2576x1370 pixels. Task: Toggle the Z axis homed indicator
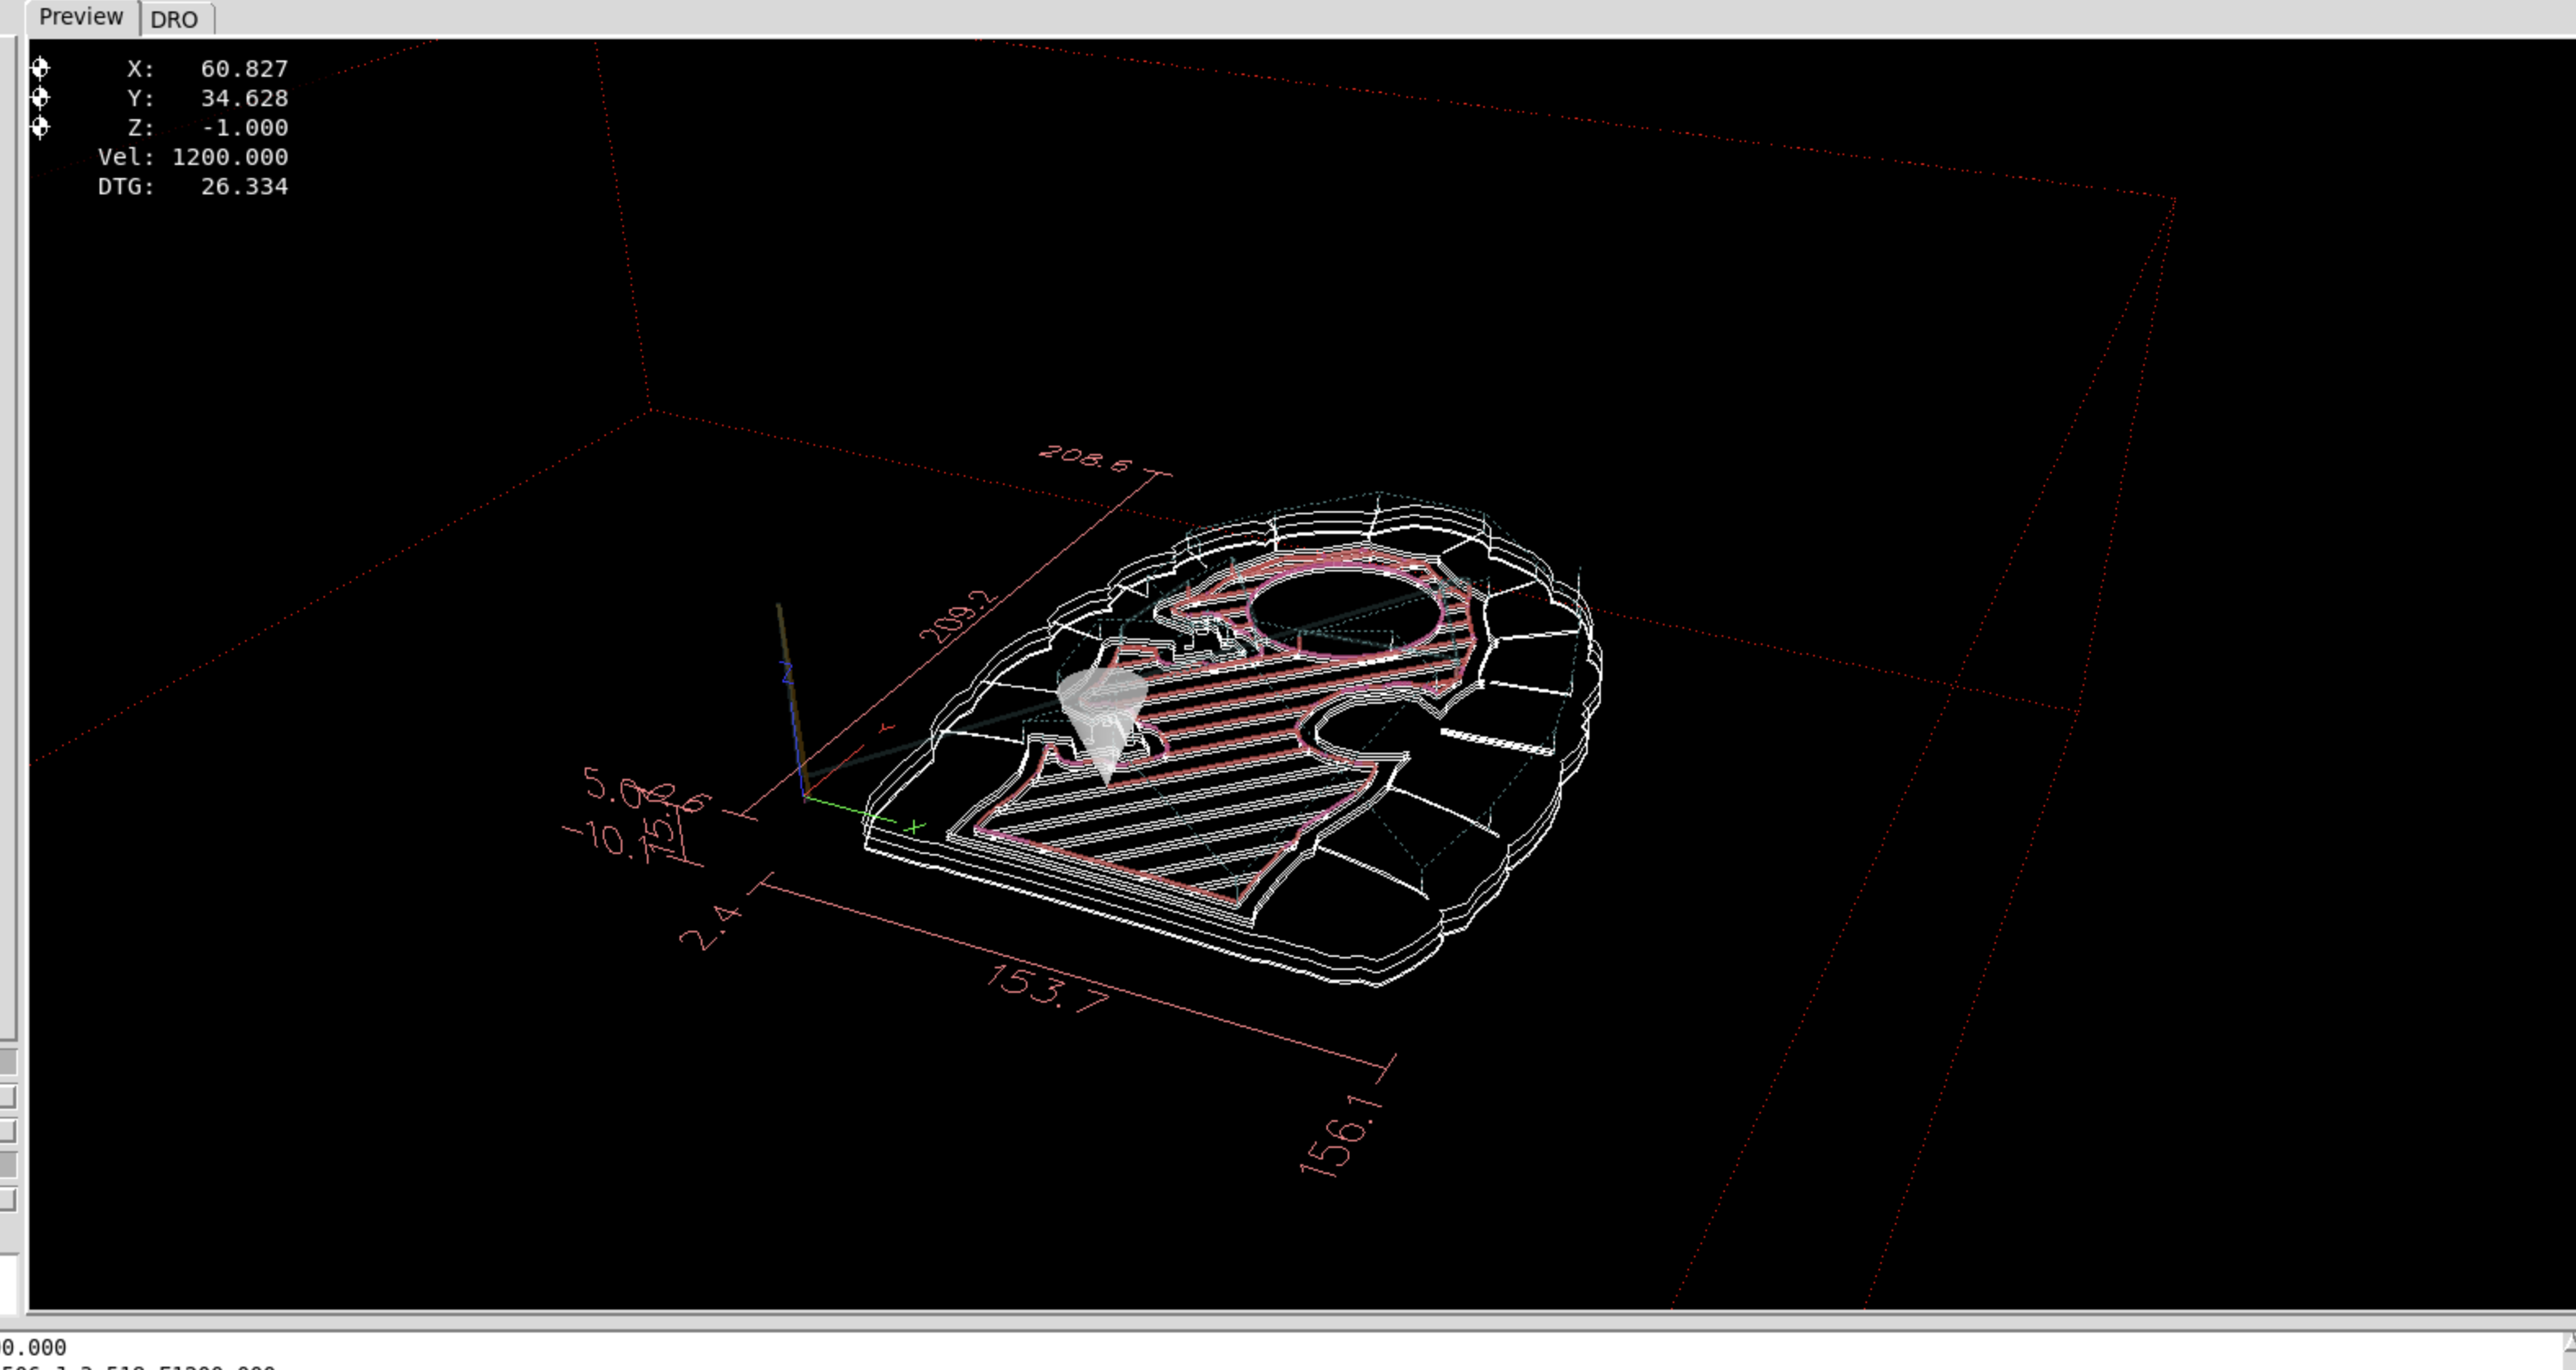coord(41,127)
